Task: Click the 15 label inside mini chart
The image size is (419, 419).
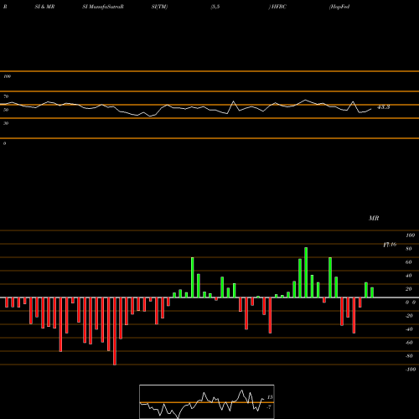Action: coord(270,397)
